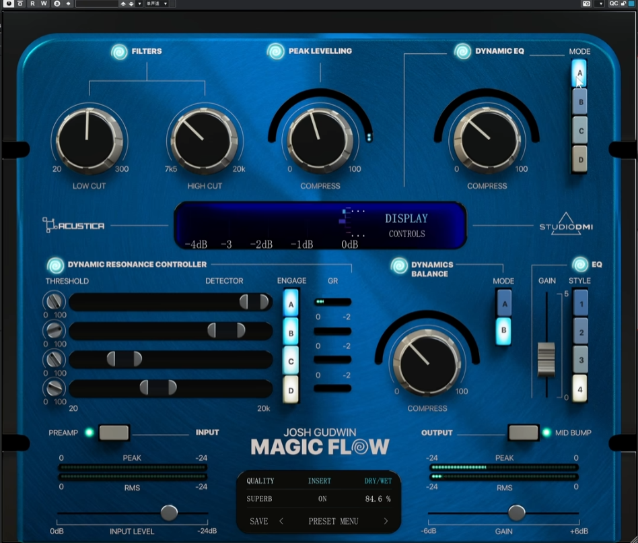Change QUALITY value SUPERB
This screenshot has height=543, width=638.
point(259,499)
